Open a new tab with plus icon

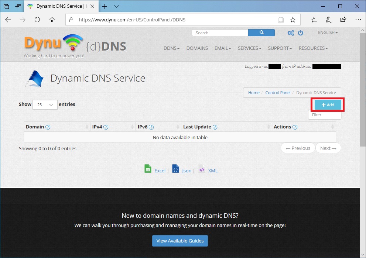pyautogui.click(x=105, y=6)
